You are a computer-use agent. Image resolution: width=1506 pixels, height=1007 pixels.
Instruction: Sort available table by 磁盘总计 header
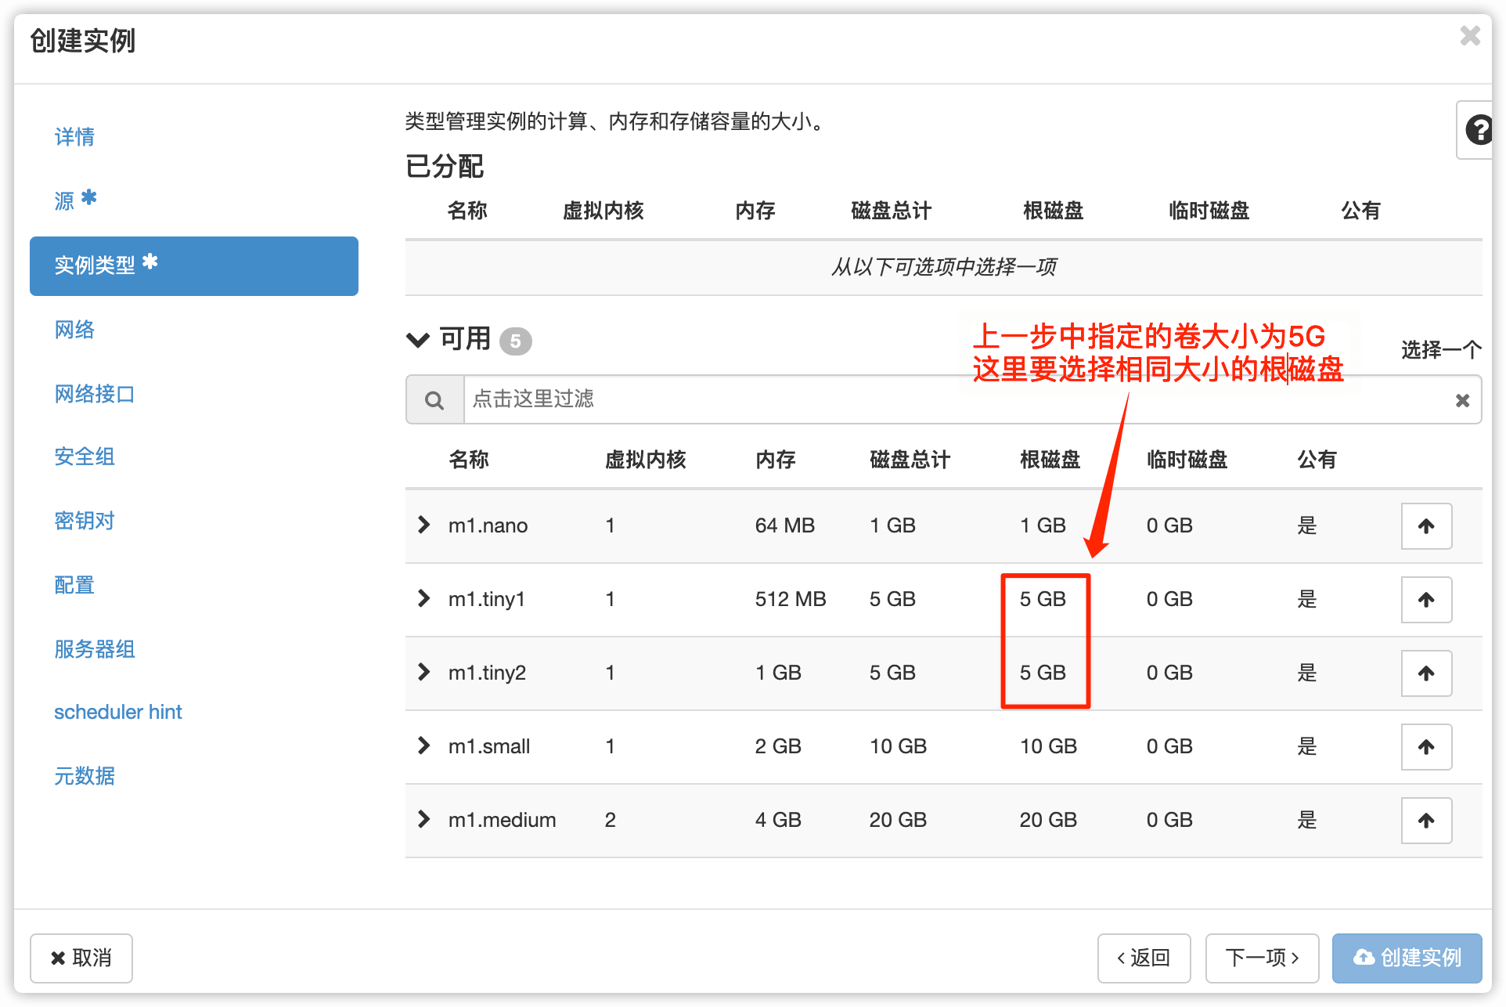point(910,460)
